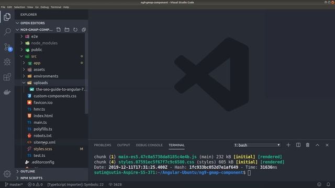This screenshot has height=188, width=335.
Task: Expand the app folder
Action: (37, 63)
